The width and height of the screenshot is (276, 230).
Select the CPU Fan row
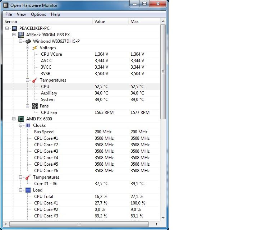pos(82,112)
